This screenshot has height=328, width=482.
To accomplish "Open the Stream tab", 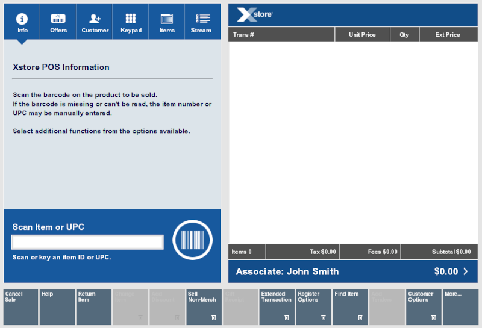I will coord(202,22).
